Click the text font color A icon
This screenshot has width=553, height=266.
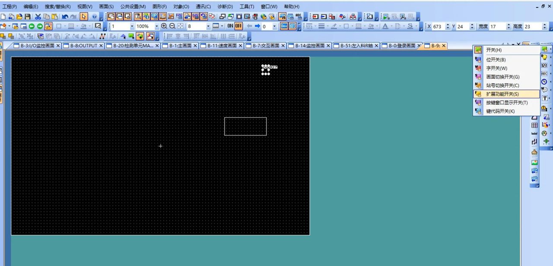(385, 26)
